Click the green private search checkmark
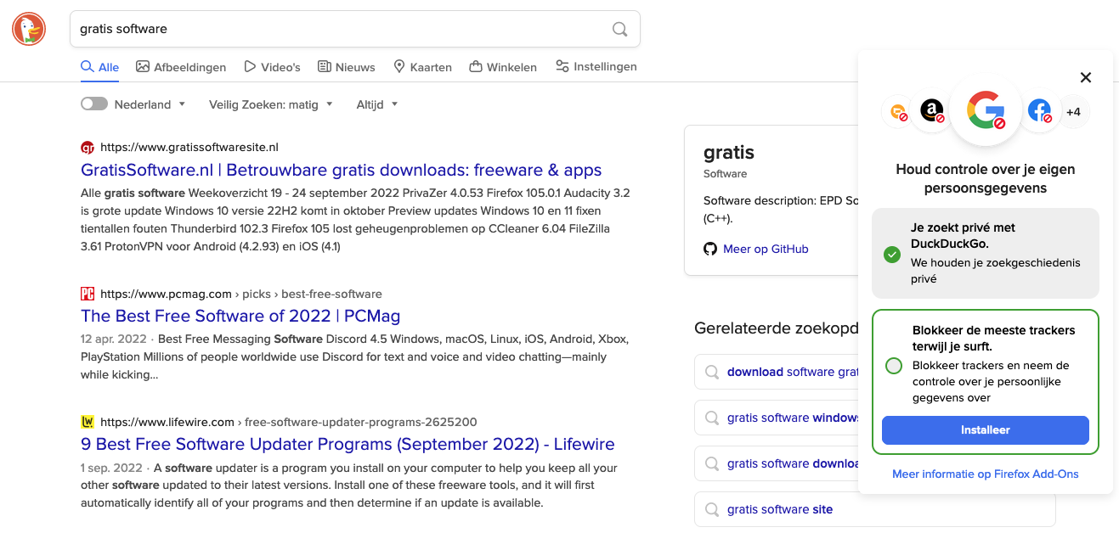The width and height of the screenshot is (1119, 533). coord(892,254)
